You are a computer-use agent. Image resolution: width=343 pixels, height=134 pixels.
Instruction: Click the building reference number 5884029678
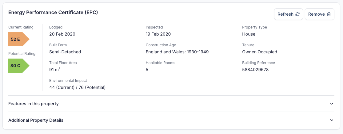click(255, 70)
